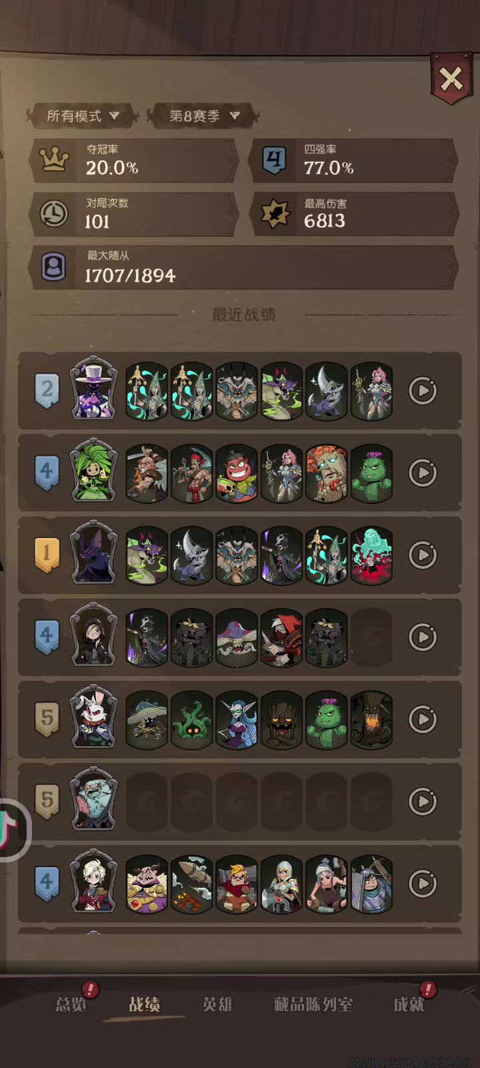Watch replay of the bottom 4th-place match
The image size is (480, 1068).
[423, 884]
